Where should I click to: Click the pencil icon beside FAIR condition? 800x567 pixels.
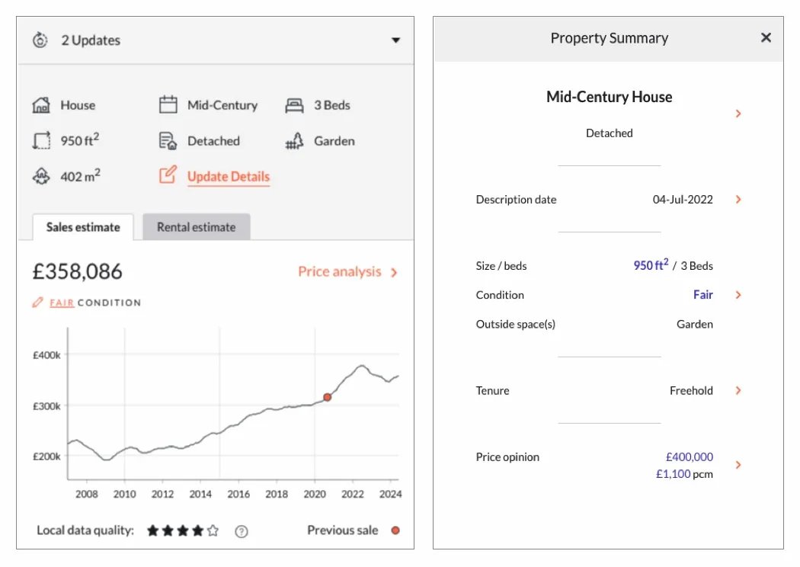pos(38,302)
